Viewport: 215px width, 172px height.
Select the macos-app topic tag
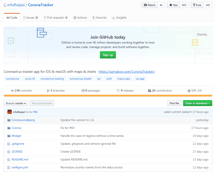click(x=124, y=79)
